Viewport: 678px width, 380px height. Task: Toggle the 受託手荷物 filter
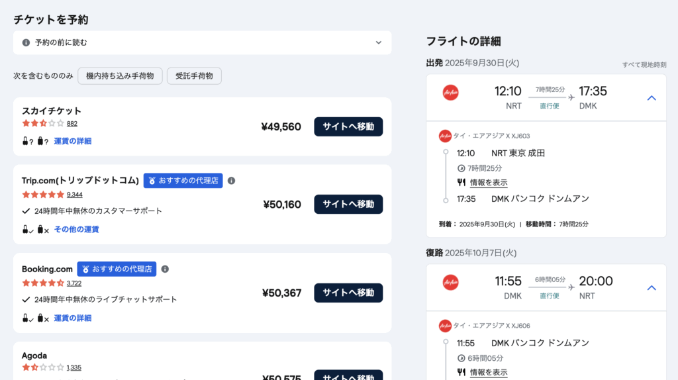[x=194, y=76]
